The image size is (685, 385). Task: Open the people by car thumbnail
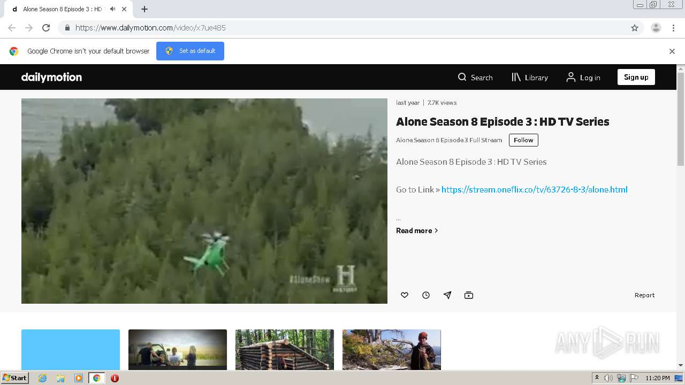tap(178, 350)
